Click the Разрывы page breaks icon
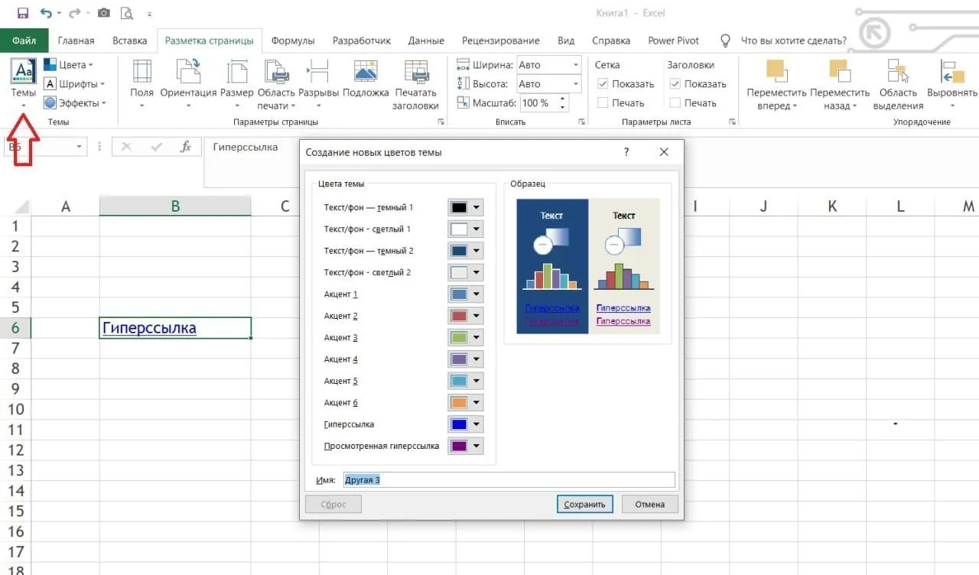This screenshot has width=979, height=575. [x=318, y=71]
